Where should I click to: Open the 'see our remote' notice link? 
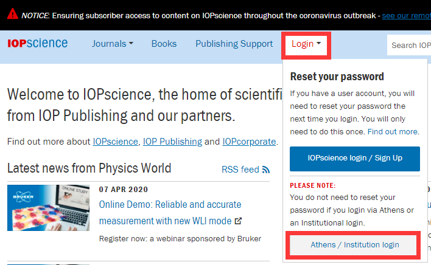[x=405, y=15]
